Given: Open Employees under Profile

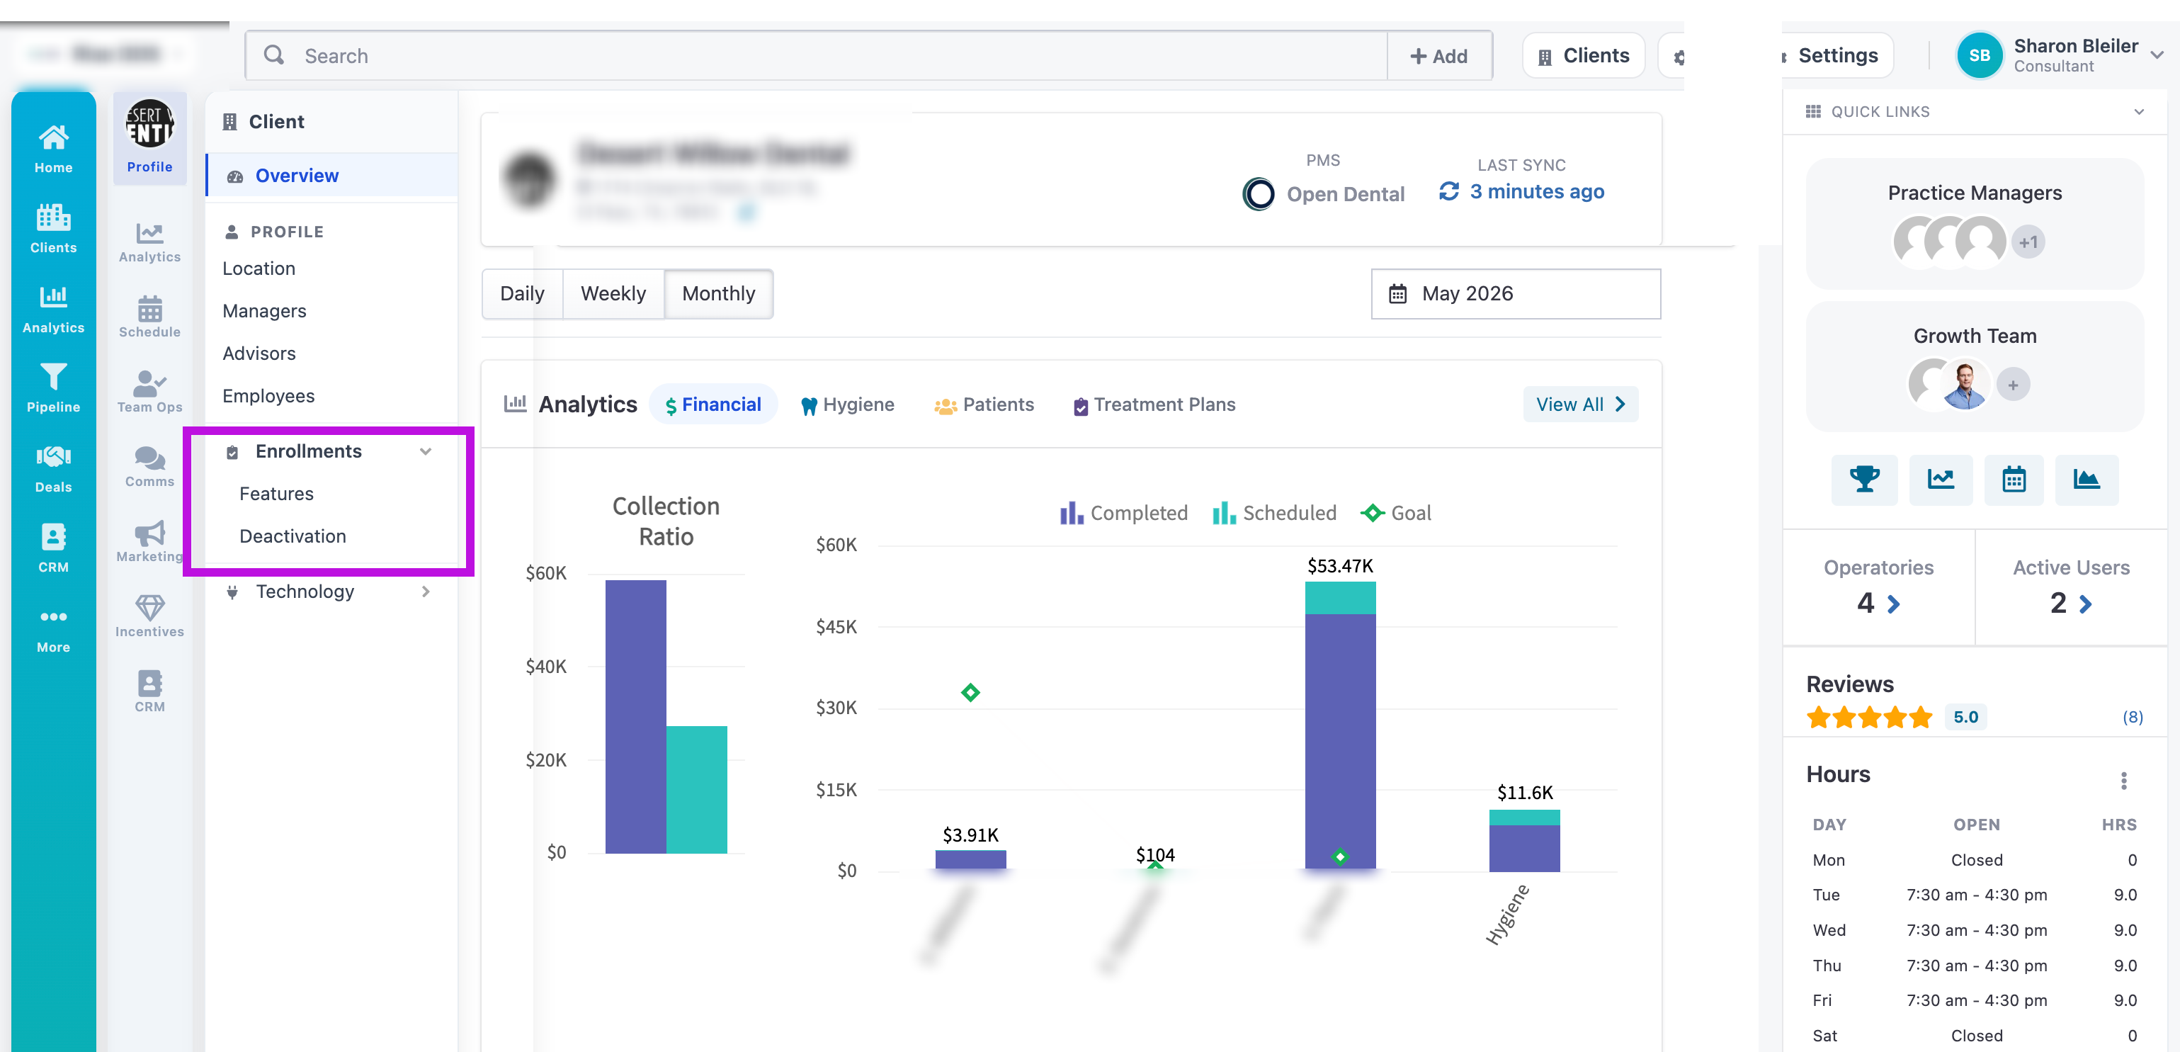Looking at the screenshot, I should coord(268,395).
